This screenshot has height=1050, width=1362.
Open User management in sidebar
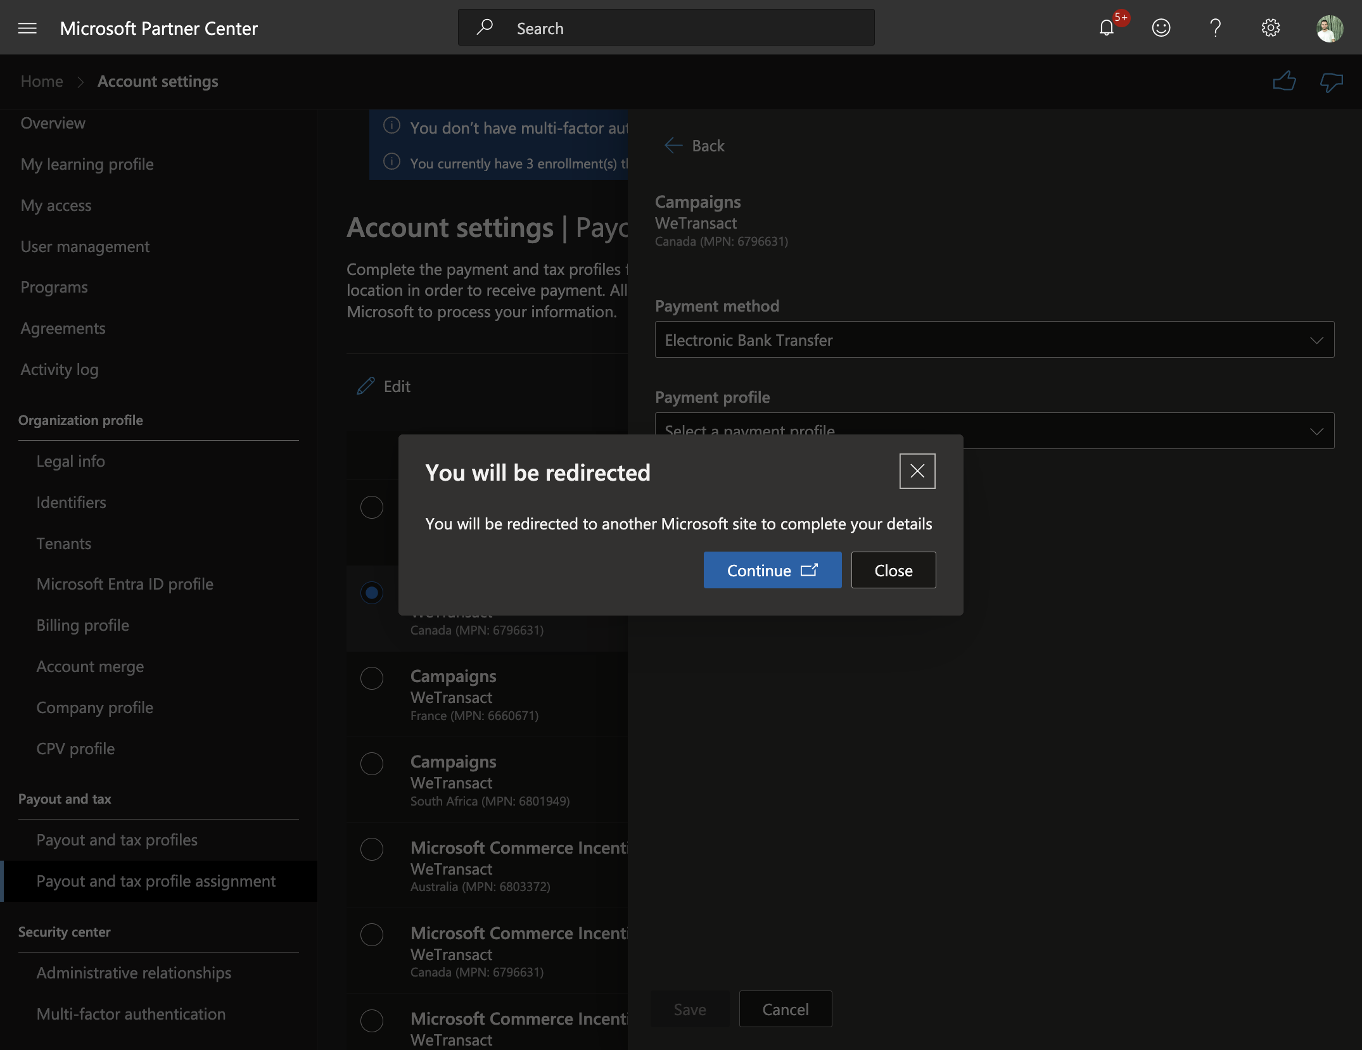pyautogui.click(x=85, y=246)
